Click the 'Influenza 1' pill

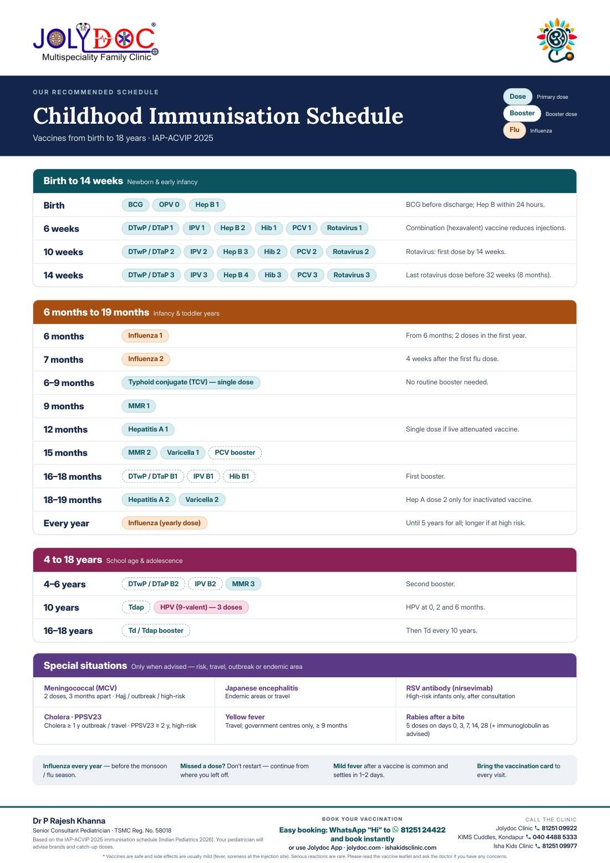click(x=145, y=336)
